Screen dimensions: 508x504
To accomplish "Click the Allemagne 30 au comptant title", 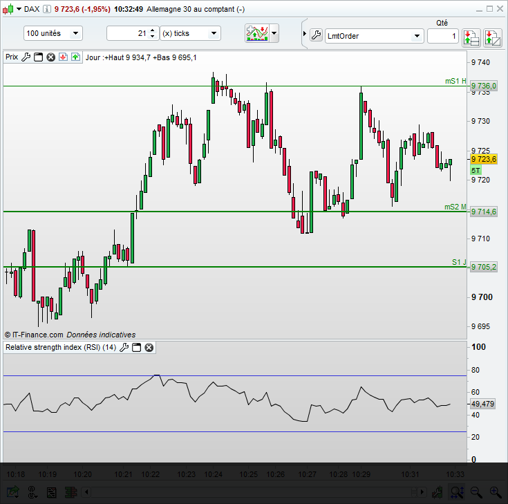I will pos(196,9).
